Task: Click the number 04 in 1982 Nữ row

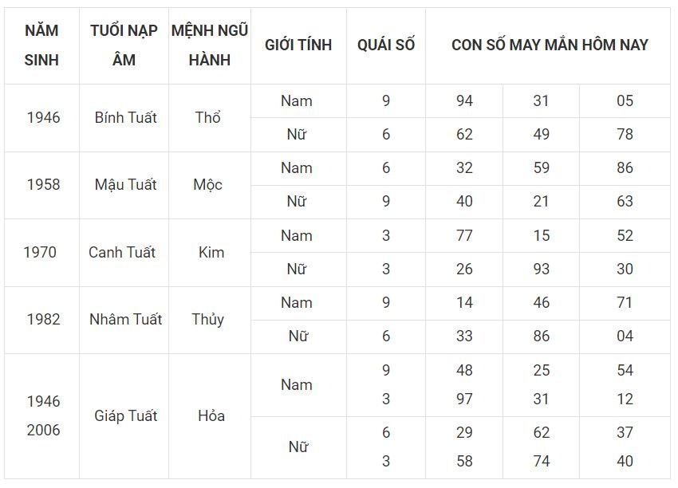Action: pos(625,336)
